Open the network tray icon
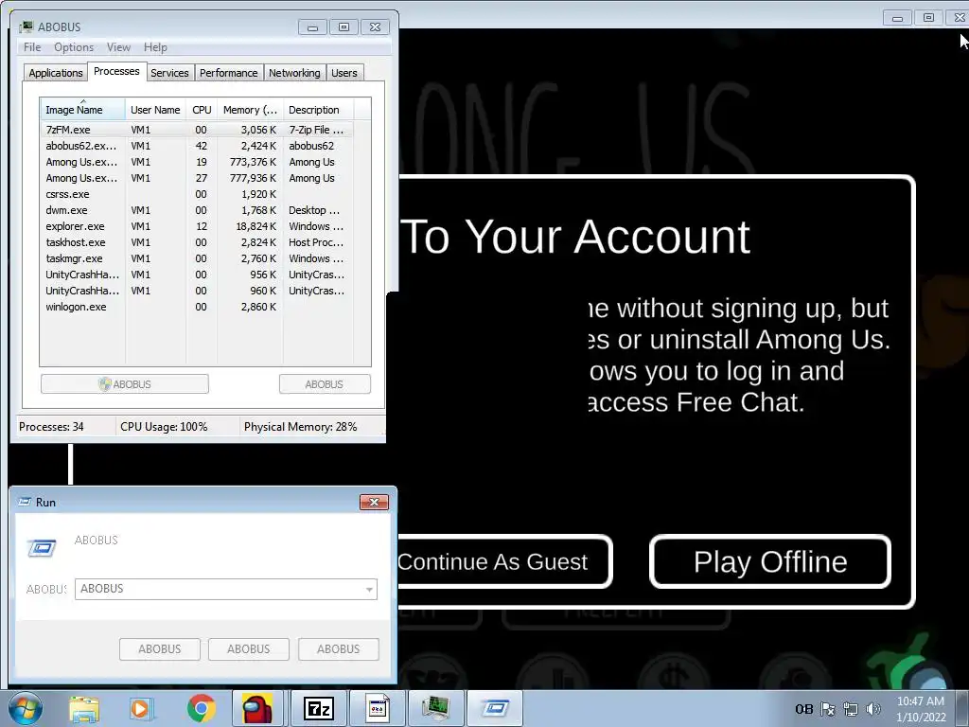This screenshot has width=969, height=727. 851,709
